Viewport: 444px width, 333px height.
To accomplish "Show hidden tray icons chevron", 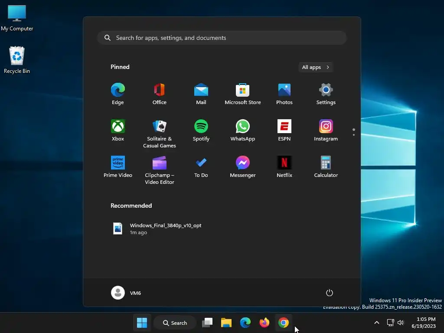I will tap(377, 323).
